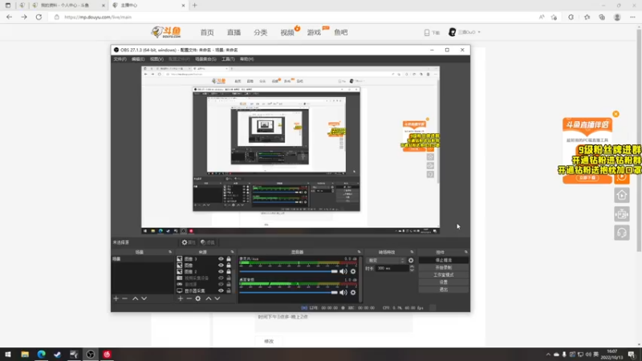Image resolution: width=642 pixels, height=361 pixels.
Task: Open File Explorer from taskbar
Action: coord(25,354)
